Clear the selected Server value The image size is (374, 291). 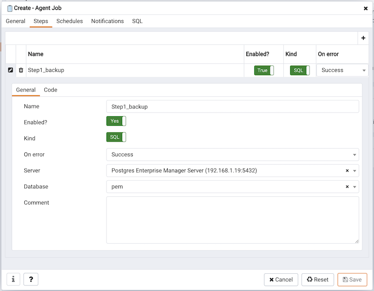(x=347, y=170)
